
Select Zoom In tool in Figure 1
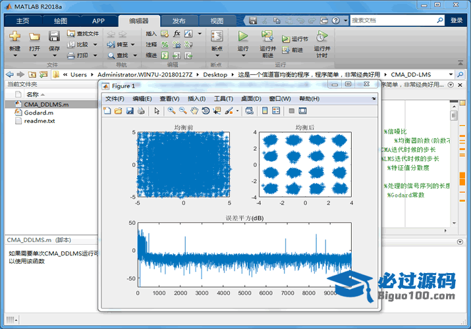click(171, 111)
